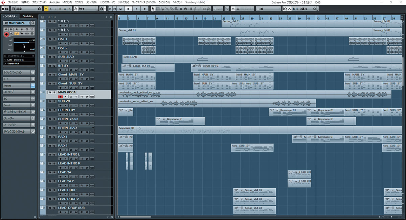Click bar 17 on the ruler
The width and height of the screenshot is (406, 220).
point(196,18)
